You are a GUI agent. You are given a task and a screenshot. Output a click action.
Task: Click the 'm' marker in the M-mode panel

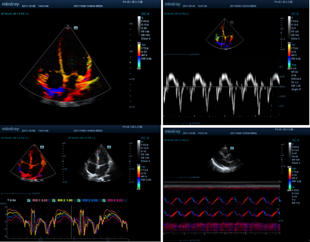[x=233, y=148]
